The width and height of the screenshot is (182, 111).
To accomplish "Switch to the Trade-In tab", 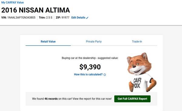I will [x=137, y=41].
